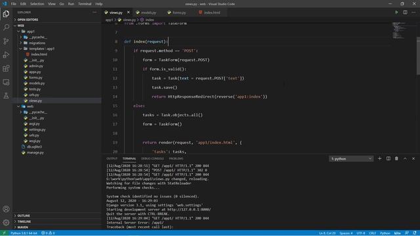
Task: Open the Manage gear icon
Action: pos(6,222)
